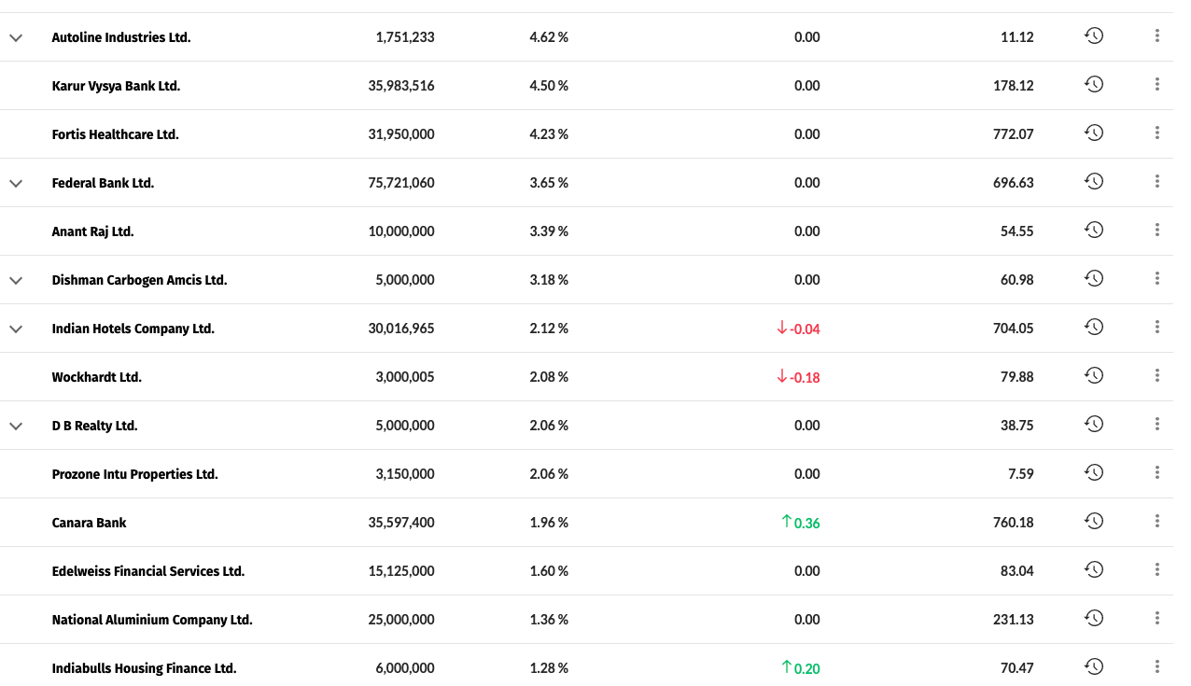This screenshot has width=1191, height=686.
Task: Expand Dishman Carbogen Amcis Ltd. details
Action: point(15,280)
